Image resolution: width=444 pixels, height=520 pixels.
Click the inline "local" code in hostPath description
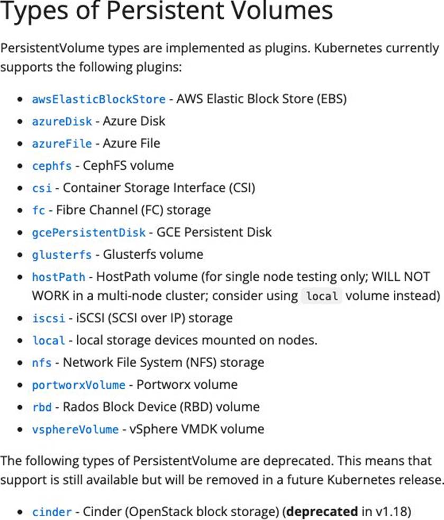322,296
